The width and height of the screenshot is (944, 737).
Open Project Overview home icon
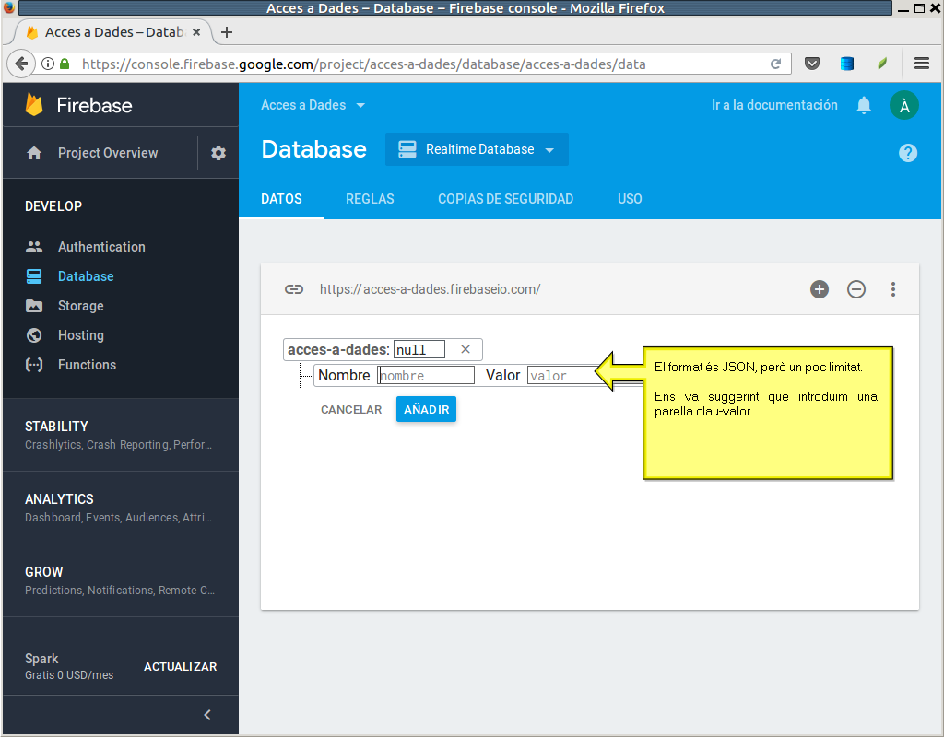(x=34, y=153)
